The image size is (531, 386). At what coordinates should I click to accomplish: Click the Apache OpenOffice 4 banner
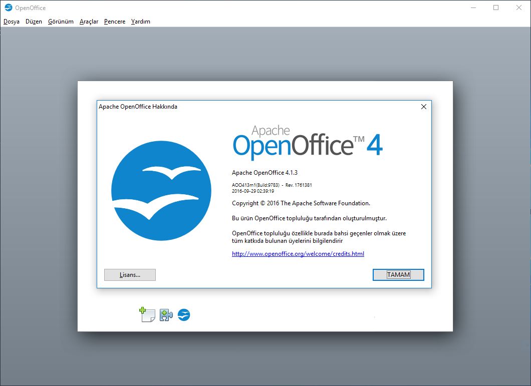(x=308, y=142)
